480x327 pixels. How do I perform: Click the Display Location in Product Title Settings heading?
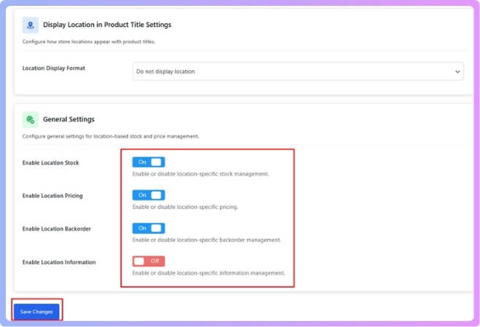tap(107, 25)
